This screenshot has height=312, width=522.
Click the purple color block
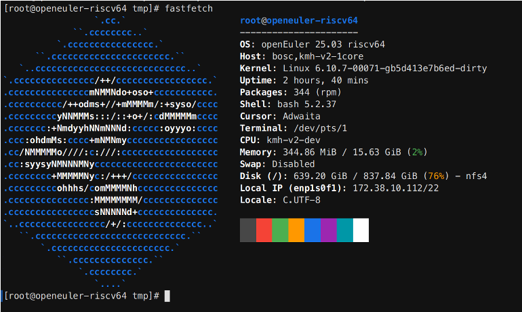(329, 230)
